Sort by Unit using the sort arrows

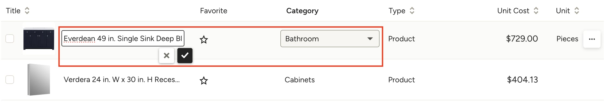click(x=577, y=11)
